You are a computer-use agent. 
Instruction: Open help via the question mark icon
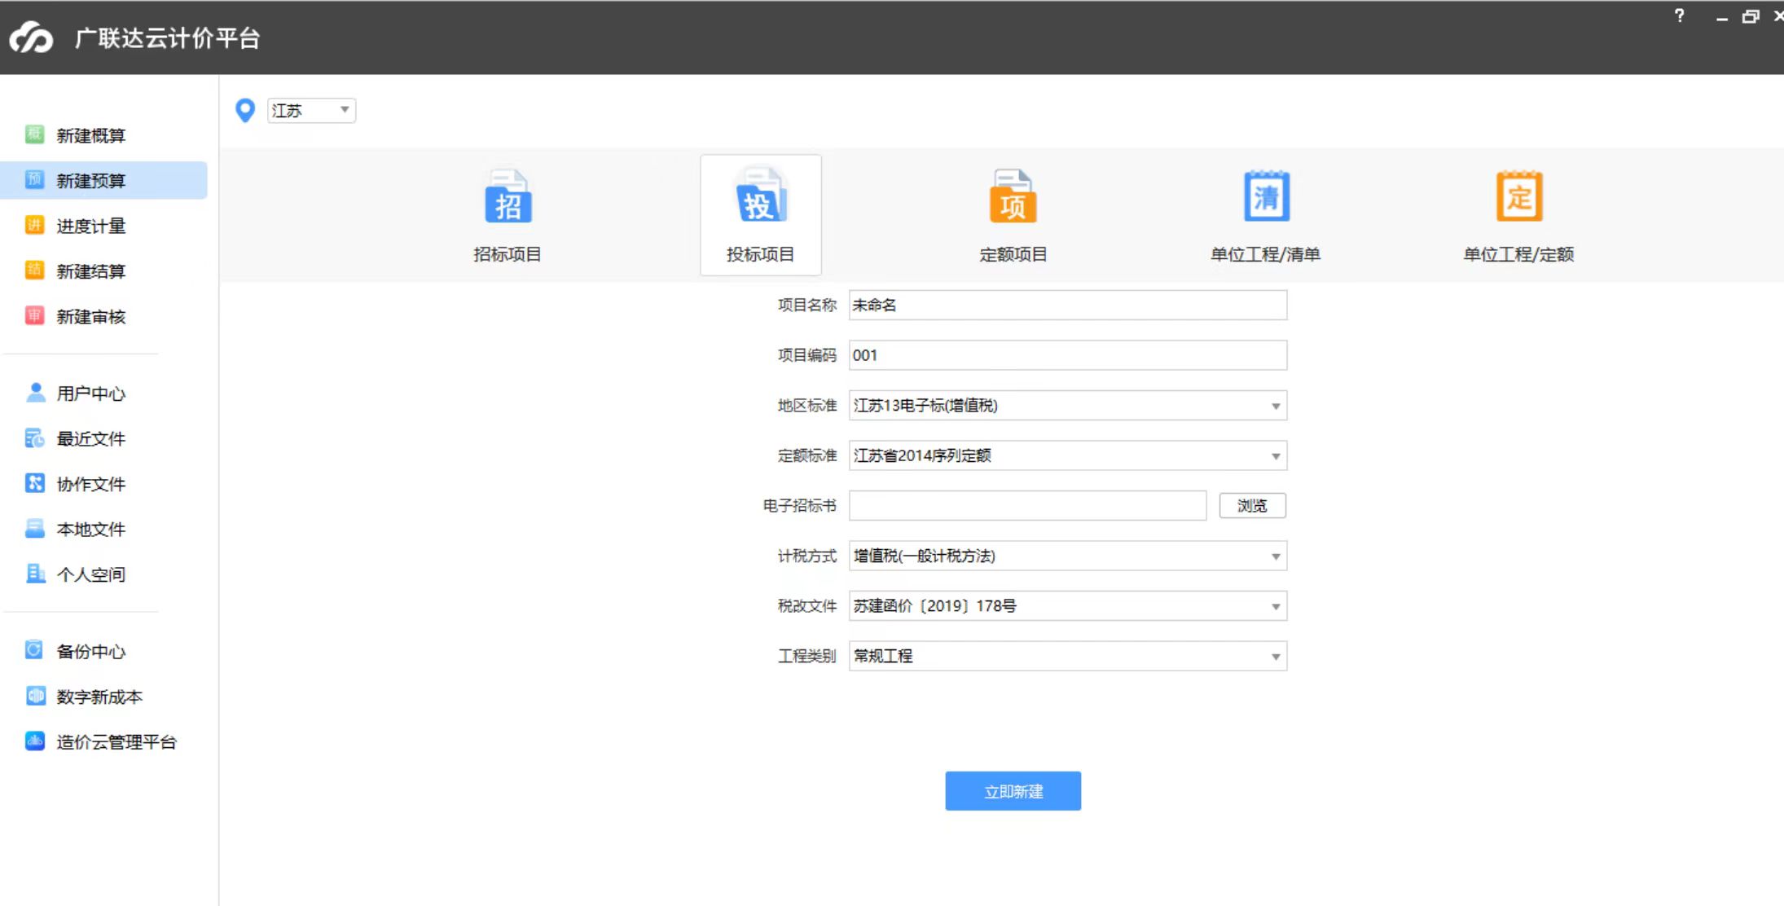[x=1679, y=15]
